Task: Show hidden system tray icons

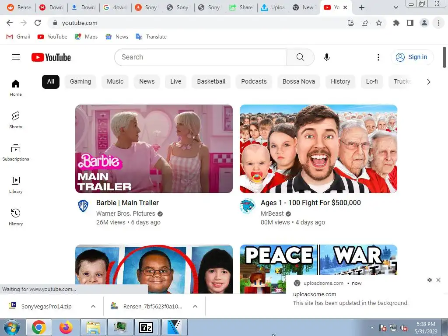Action: click(372, 328)
